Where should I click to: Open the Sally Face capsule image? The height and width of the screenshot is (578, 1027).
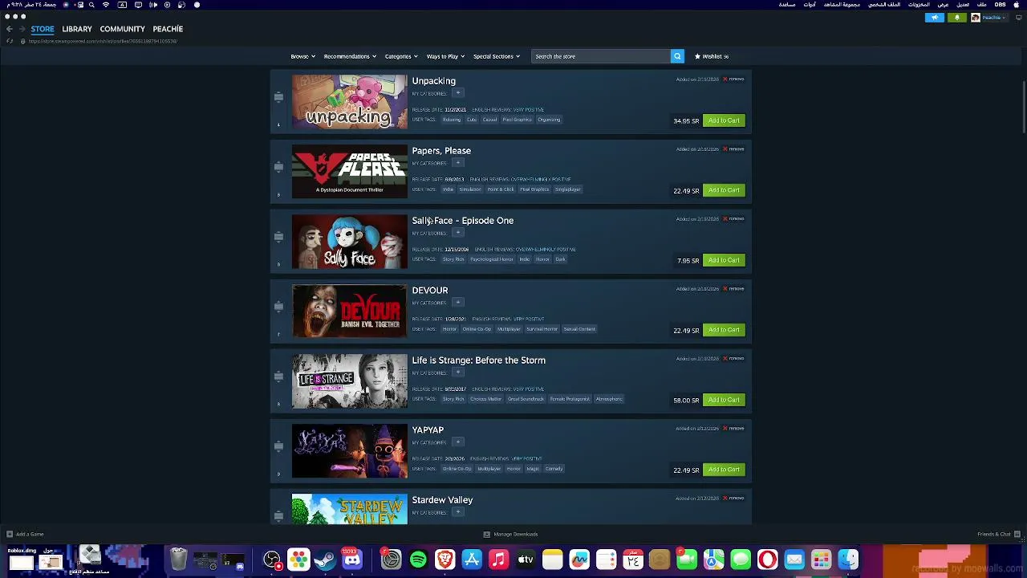click(x=350, y=242)
